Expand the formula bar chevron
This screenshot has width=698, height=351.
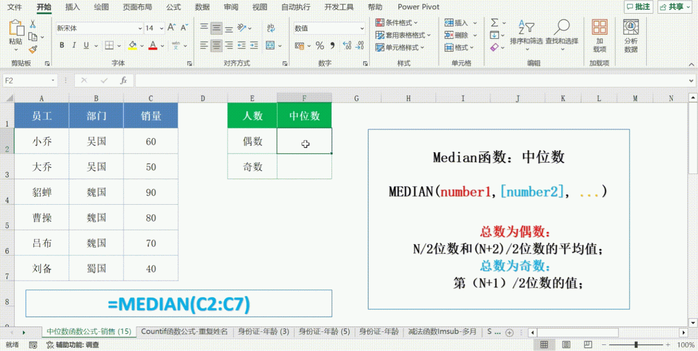pos(690,80)
